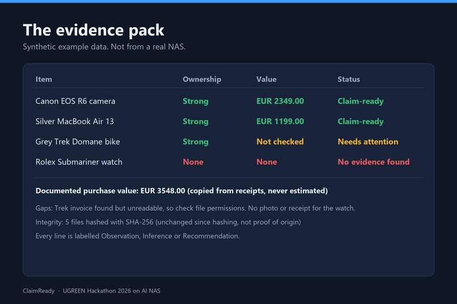This screenshot has width=457, height=304.
Task: Click the 'Silver MacBook Air 13' item cell
Action: tap(75, 121)
